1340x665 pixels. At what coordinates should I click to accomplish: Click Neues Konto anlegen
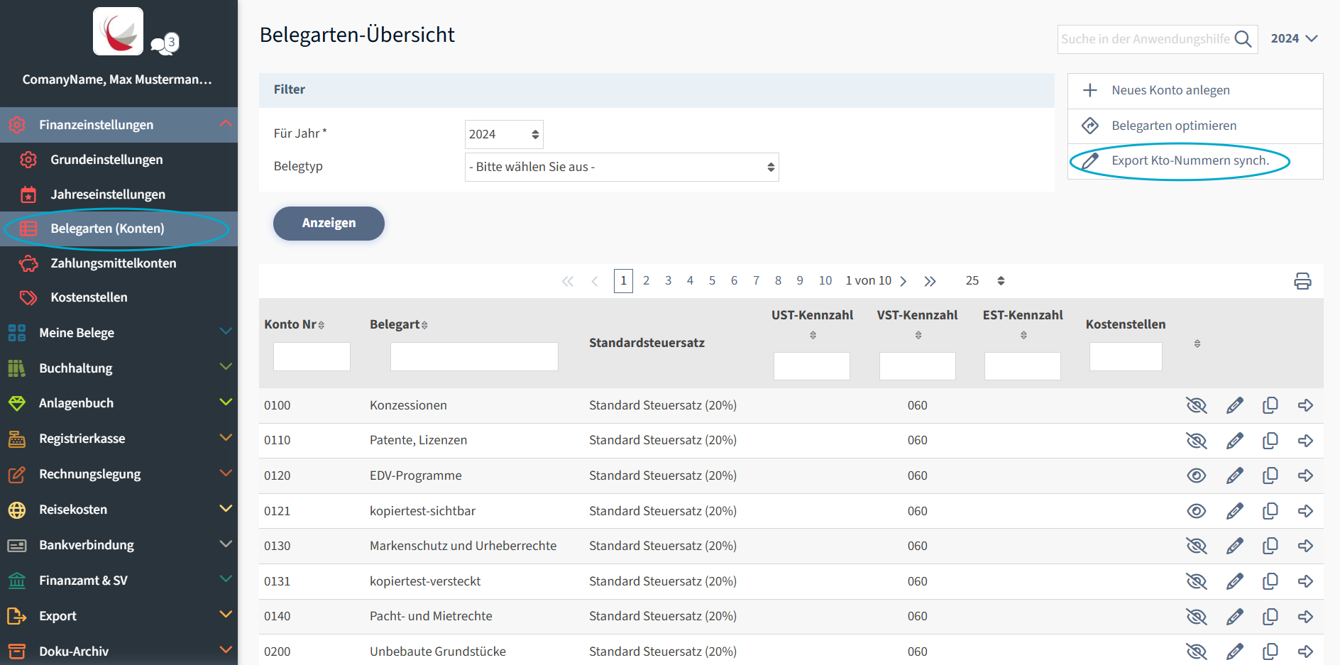pos(1170,90)
